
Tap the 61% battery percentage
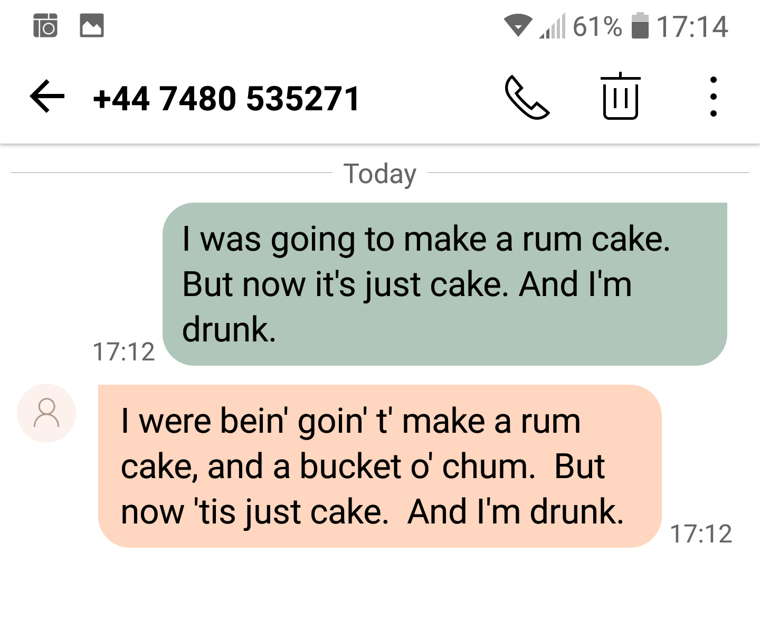pos(597,26)
